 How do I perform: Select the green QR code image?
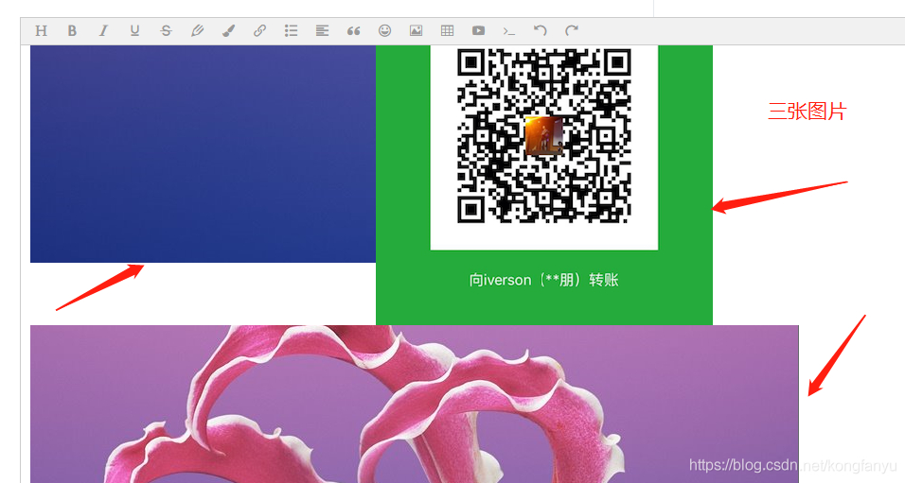pos(543,185)
